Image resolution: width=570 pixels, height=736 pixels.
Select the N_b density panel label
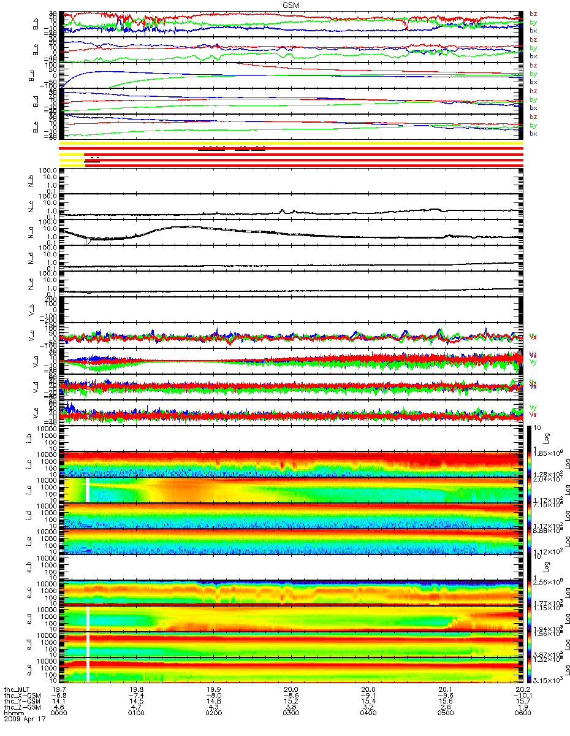pos(32,182)
